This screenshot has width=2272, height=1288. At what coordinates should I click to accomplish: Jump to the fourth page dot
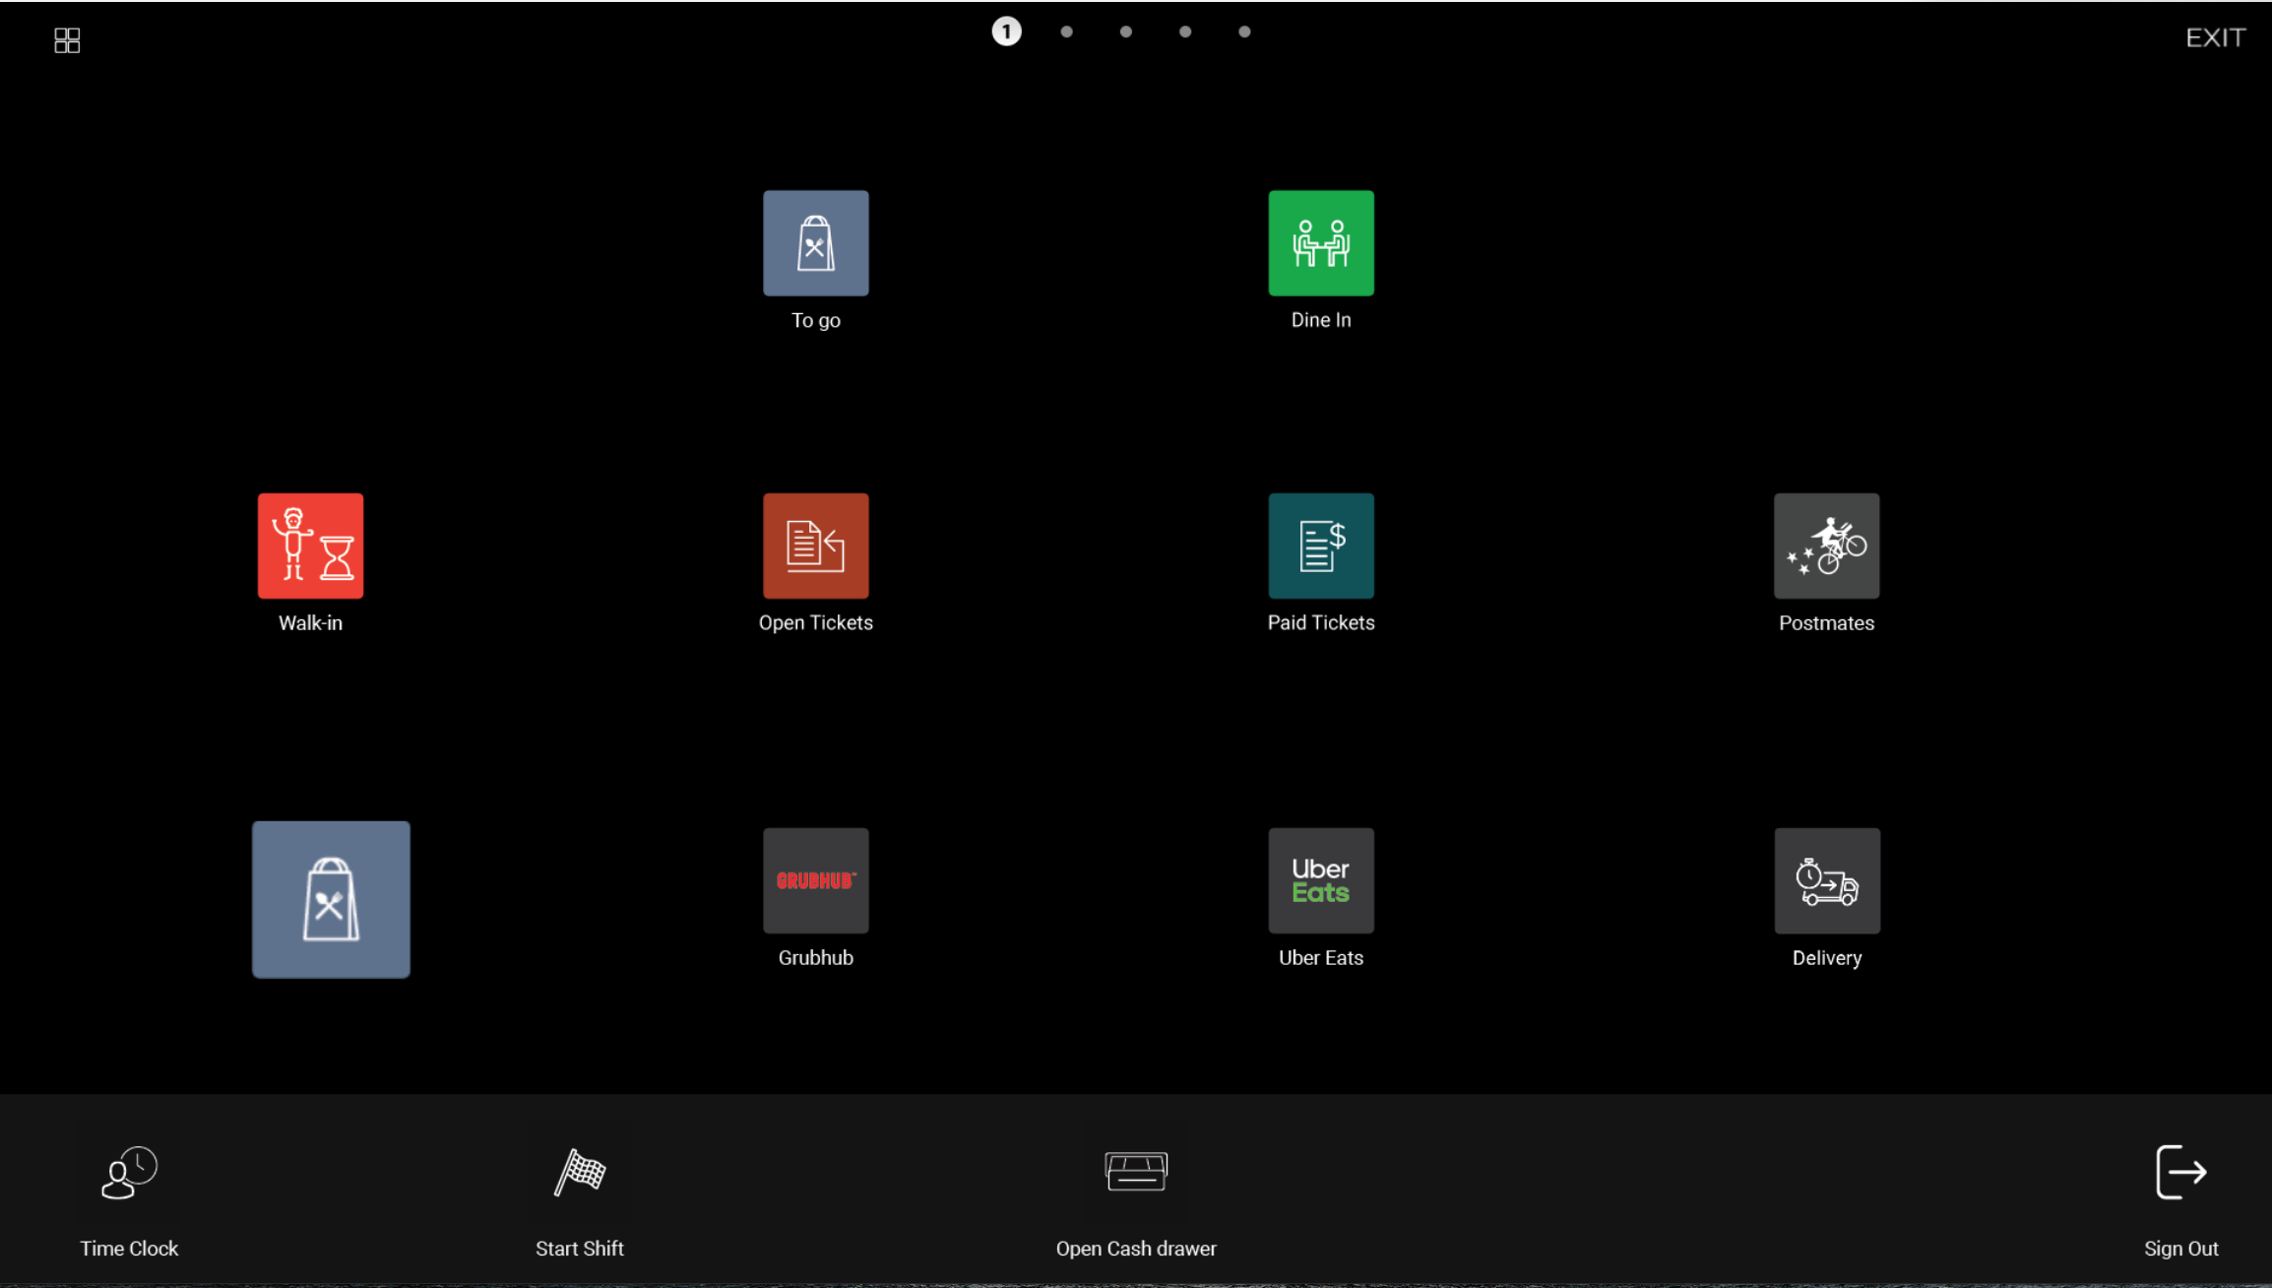1185,32
